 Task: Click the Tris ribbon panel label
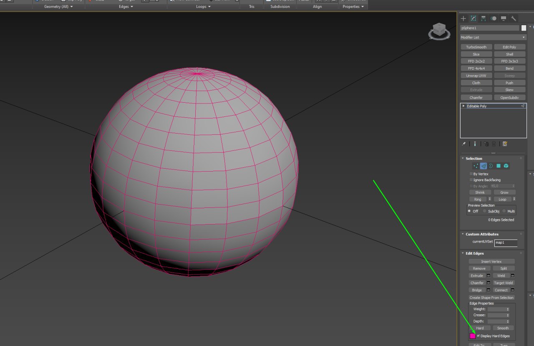coord(252,7)
